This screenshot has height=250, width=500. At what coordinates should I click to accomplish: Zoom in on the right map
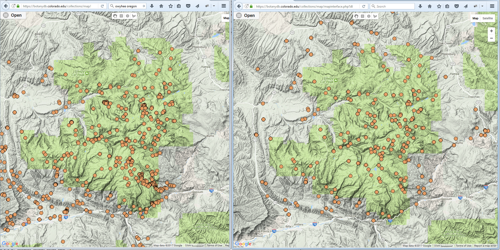[x=491, y=31]
